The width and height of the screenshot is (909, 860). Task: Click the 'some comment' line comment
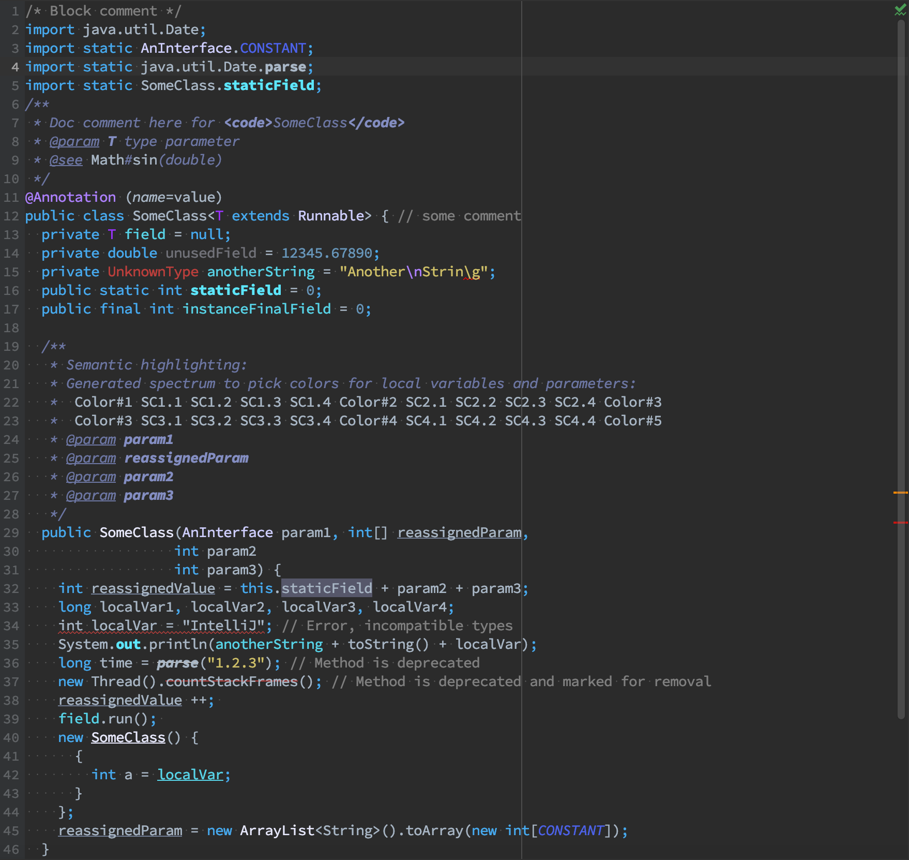[459, 216]
